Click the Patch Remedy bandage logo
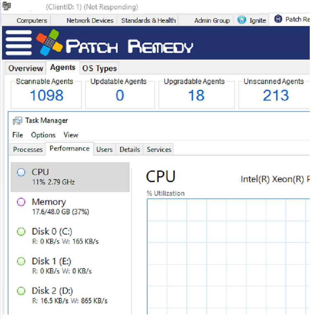The width and height of the screenshot is (311, 319). coord(49,43)
